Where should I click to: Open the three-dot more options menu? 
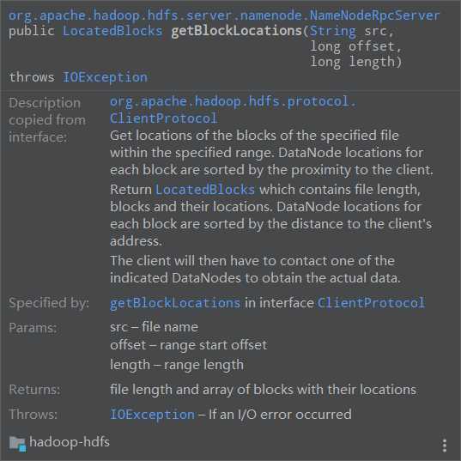(x=445, y=446)
